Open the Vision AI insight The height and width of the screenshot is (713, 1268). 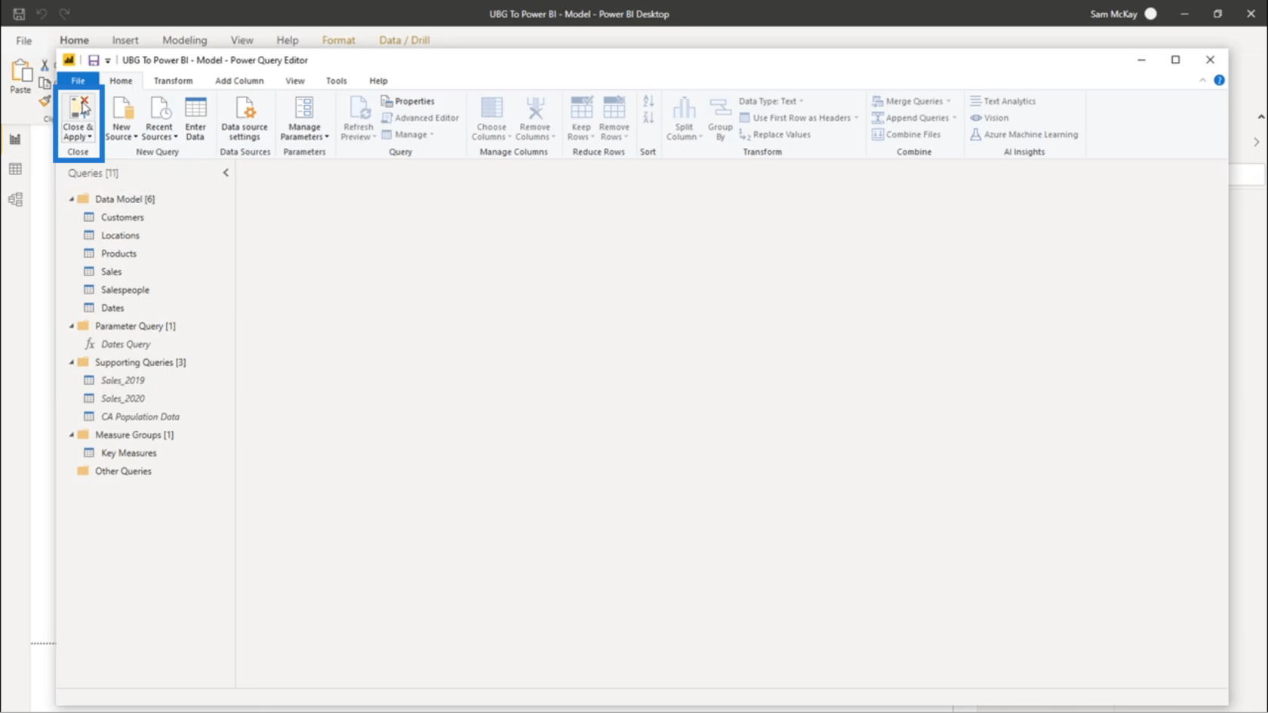(x=989, y=118)
